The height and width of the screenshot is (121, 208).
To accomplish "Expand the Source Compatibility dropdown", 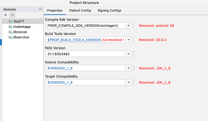I will tap(129, 68).
